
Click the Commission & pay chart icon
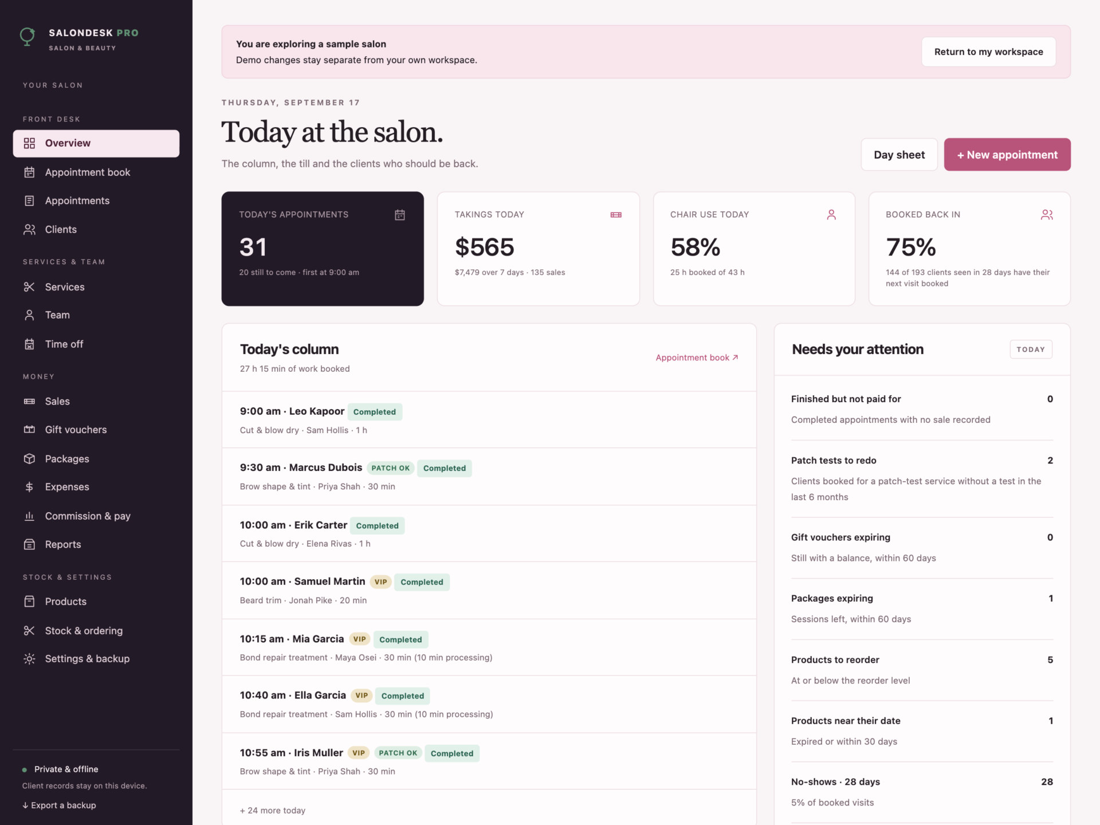(x=29, y=516)
